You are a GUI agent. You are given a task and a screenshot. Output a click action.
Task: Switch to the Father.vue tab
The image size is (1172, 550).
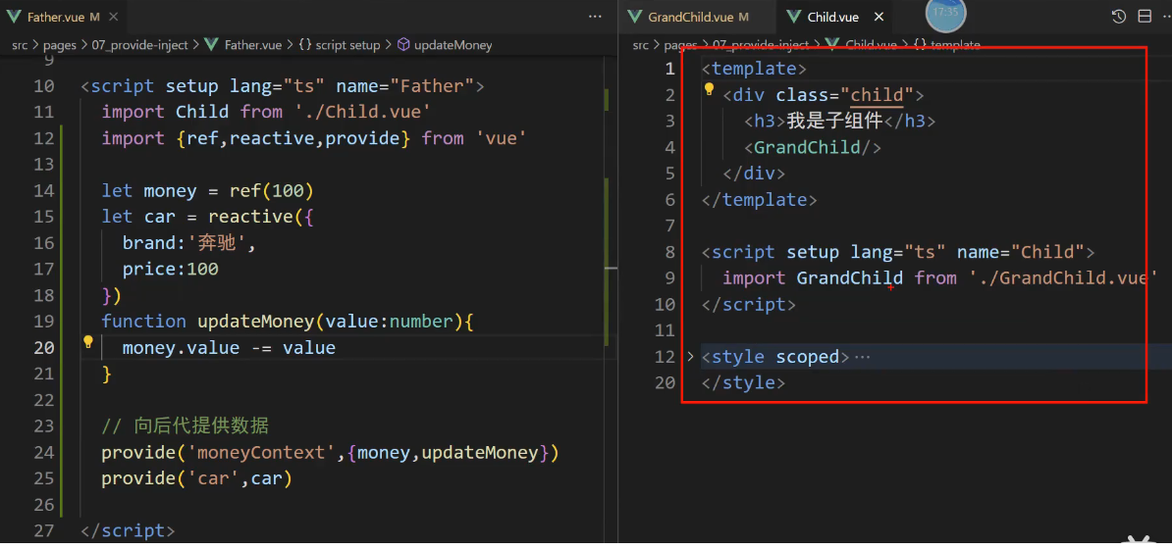pos(63,17)
